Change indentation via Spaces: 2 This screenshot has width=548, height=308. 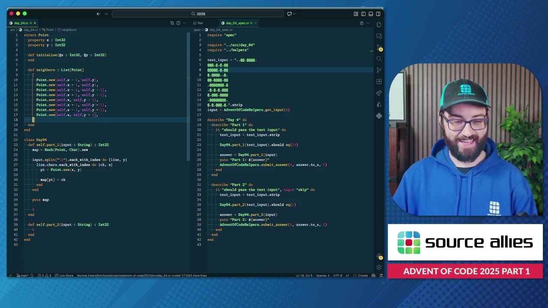pos(323,275)
